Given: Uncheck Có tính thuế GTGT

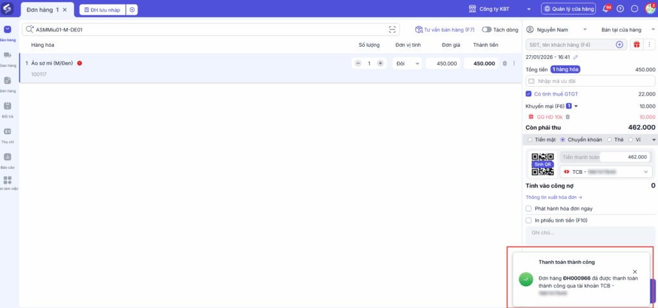Looking at the screenshot, I should click(x=529, y=94).
